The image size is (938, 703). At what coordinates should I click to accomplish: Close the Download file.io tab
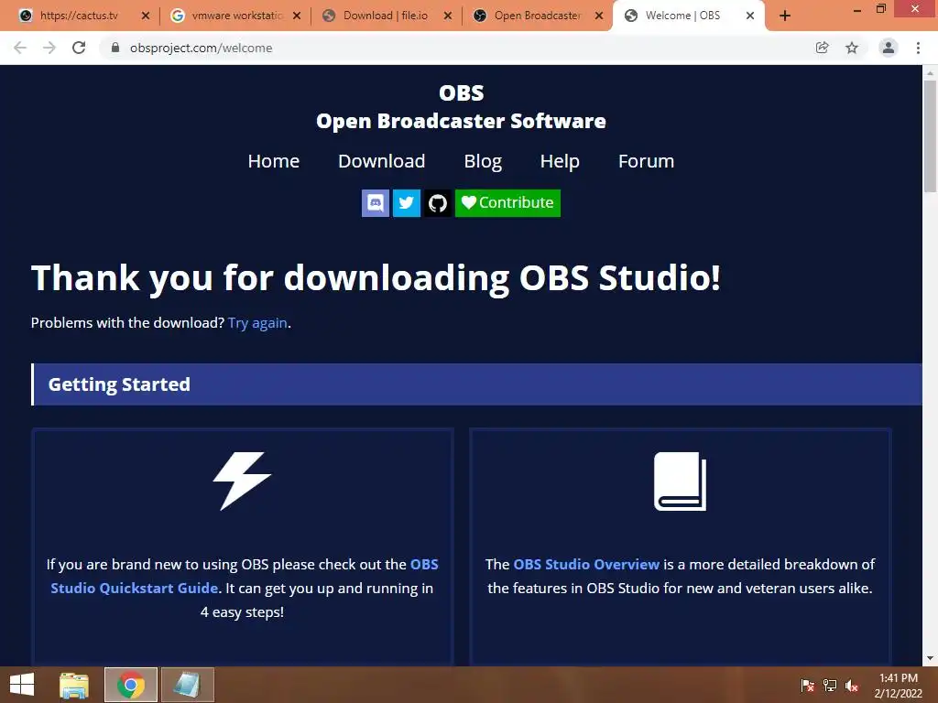click(x=447, y=16)
